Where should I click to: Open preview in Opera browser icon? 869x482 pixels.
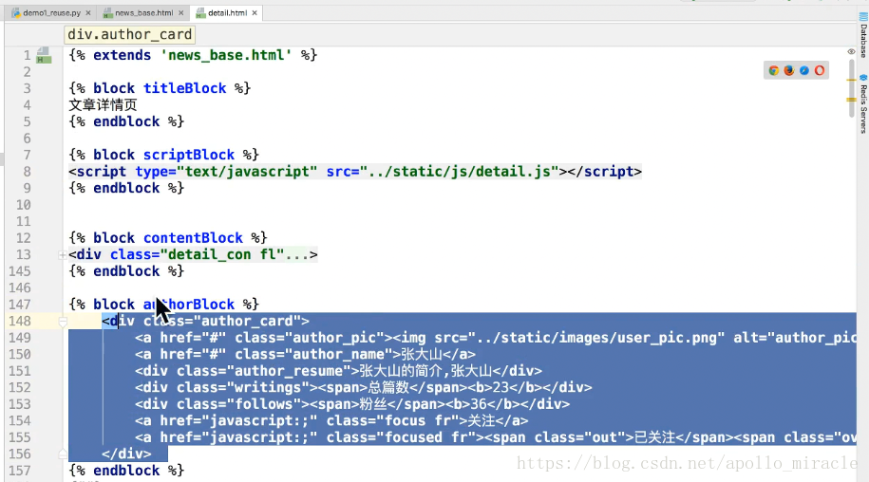(x=819, y=70)
